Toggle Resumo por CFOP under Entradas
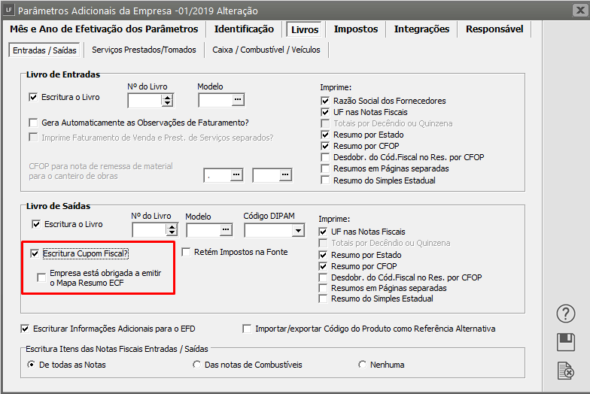This screenshot has width=590, height=394. click(325, 146)
